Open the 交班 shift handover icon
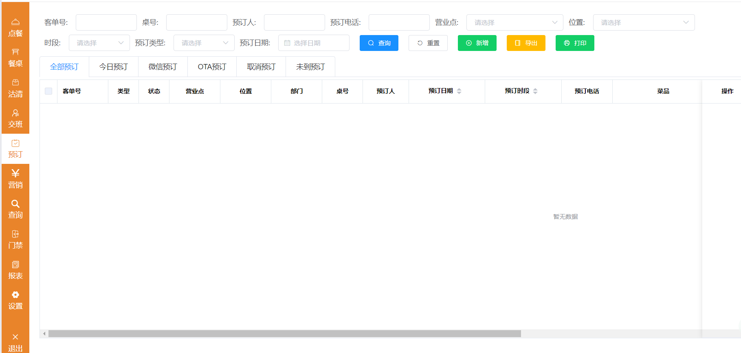 pos(15,118)
